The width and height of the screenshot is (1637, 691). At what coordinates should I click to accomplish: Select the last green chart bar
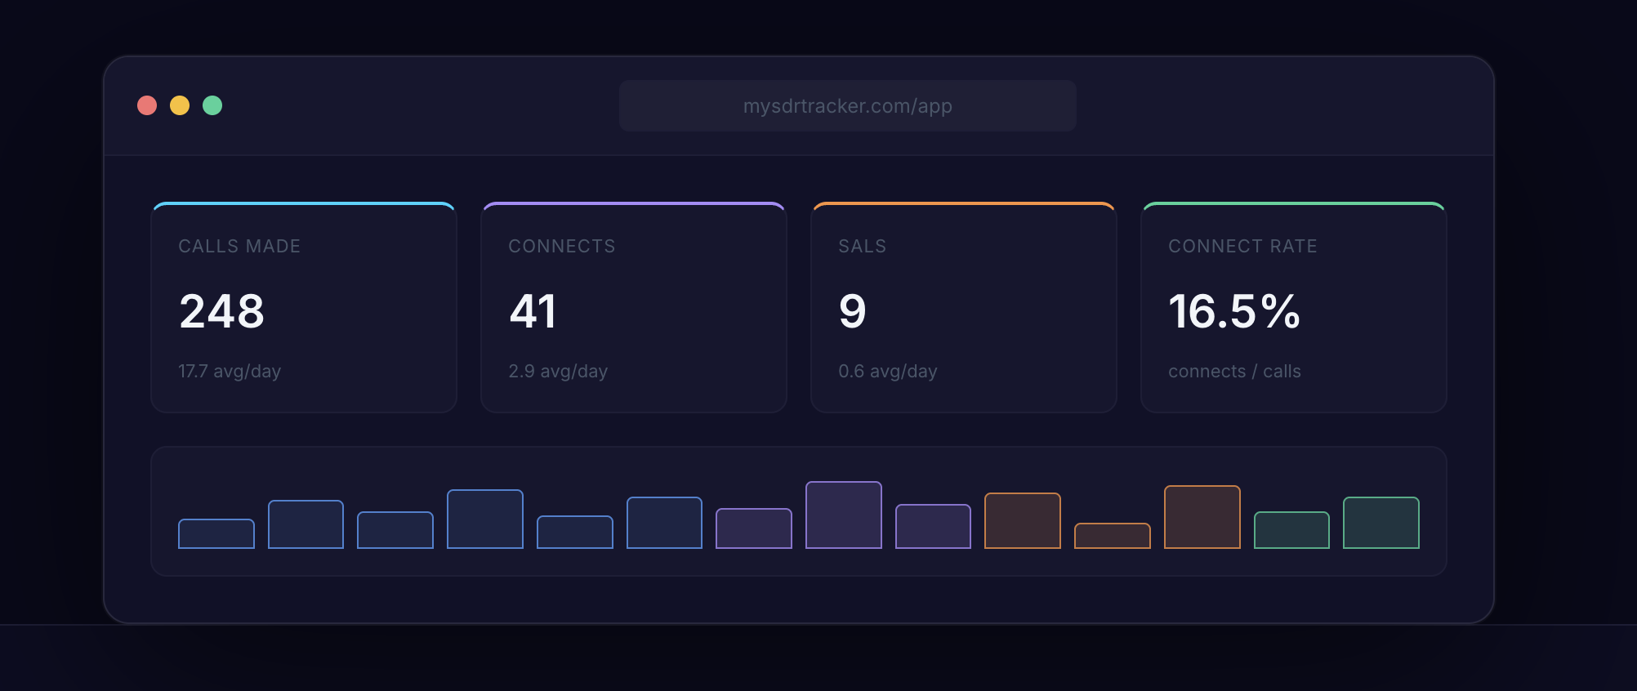point(1381,523)
